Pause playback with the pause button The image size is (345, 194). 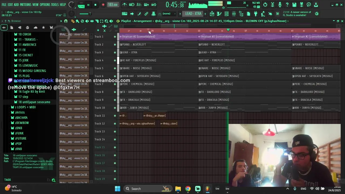pos(88,5)
